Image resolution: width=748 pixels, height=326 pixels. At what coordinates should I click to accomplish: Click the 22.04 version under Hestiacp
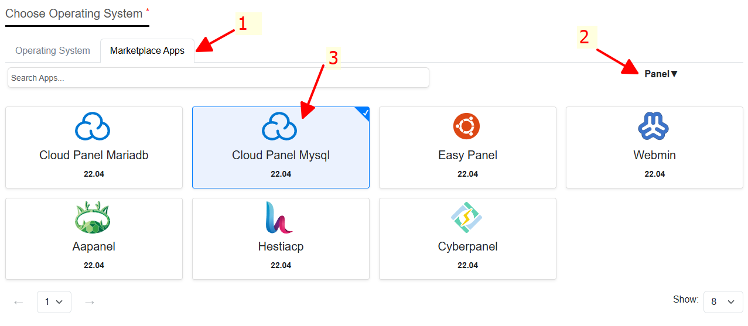[x=281, y=265]
